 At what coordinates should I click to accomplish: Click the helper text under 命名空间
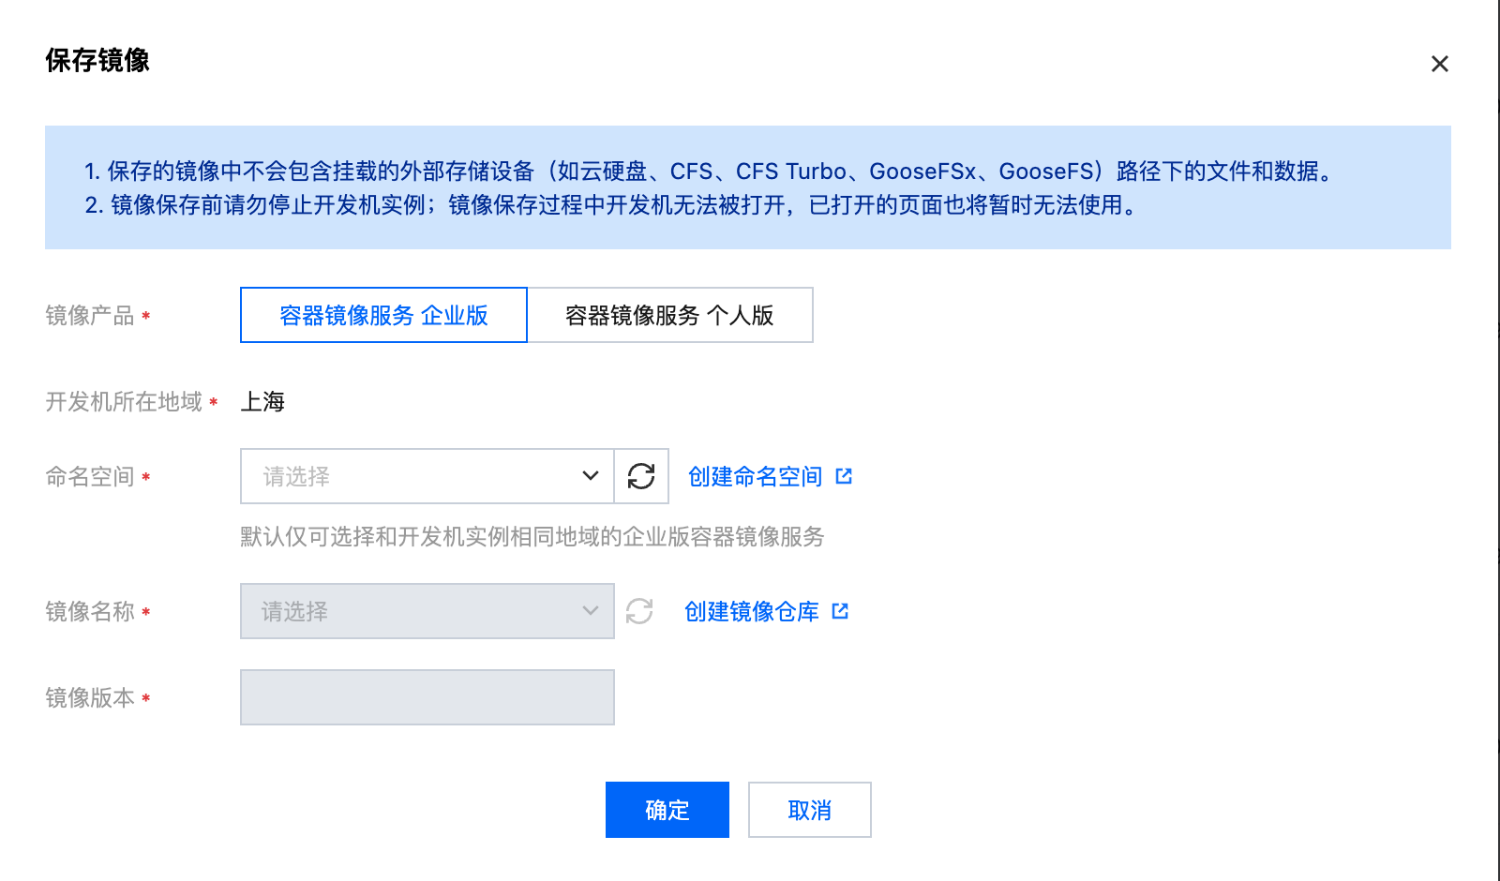(532, 536)
